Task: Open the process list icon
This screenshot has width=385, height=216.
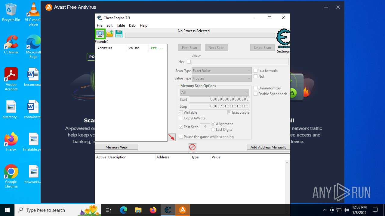Action: click(100, 34)
